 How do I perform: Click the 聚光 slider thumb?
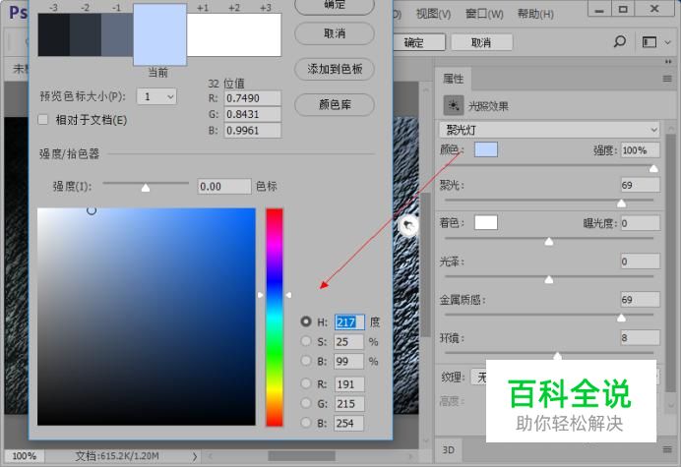(x=622, y=204)
